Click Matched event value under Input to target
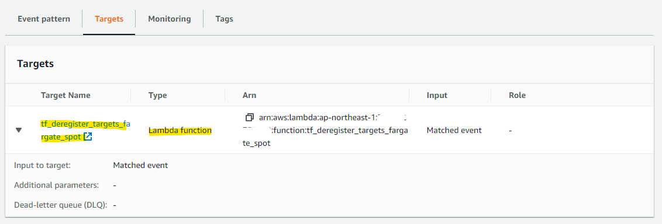Screen dimensions: 662x224 (140, 165)
